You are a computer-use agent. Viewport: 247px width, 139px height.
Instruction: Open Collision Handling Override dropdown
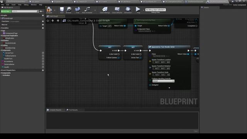(163, 81)
